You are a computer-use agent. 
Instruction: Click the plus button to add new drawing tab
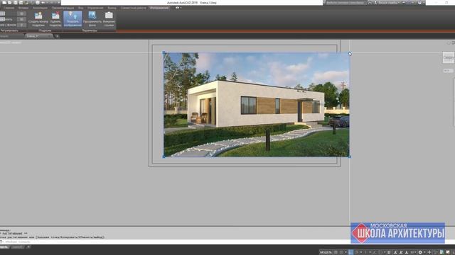pyautogui.click(x=57, y=36)
